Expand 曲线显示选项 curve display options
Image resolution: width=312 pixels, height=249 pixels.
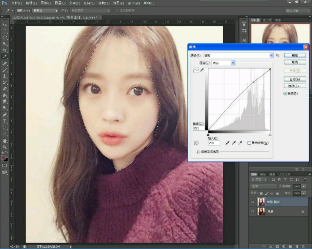coord(198,152)
